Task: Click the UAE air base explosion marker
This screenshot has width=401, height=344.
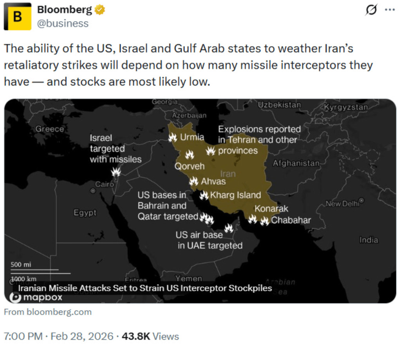Action: pos(229,228)
